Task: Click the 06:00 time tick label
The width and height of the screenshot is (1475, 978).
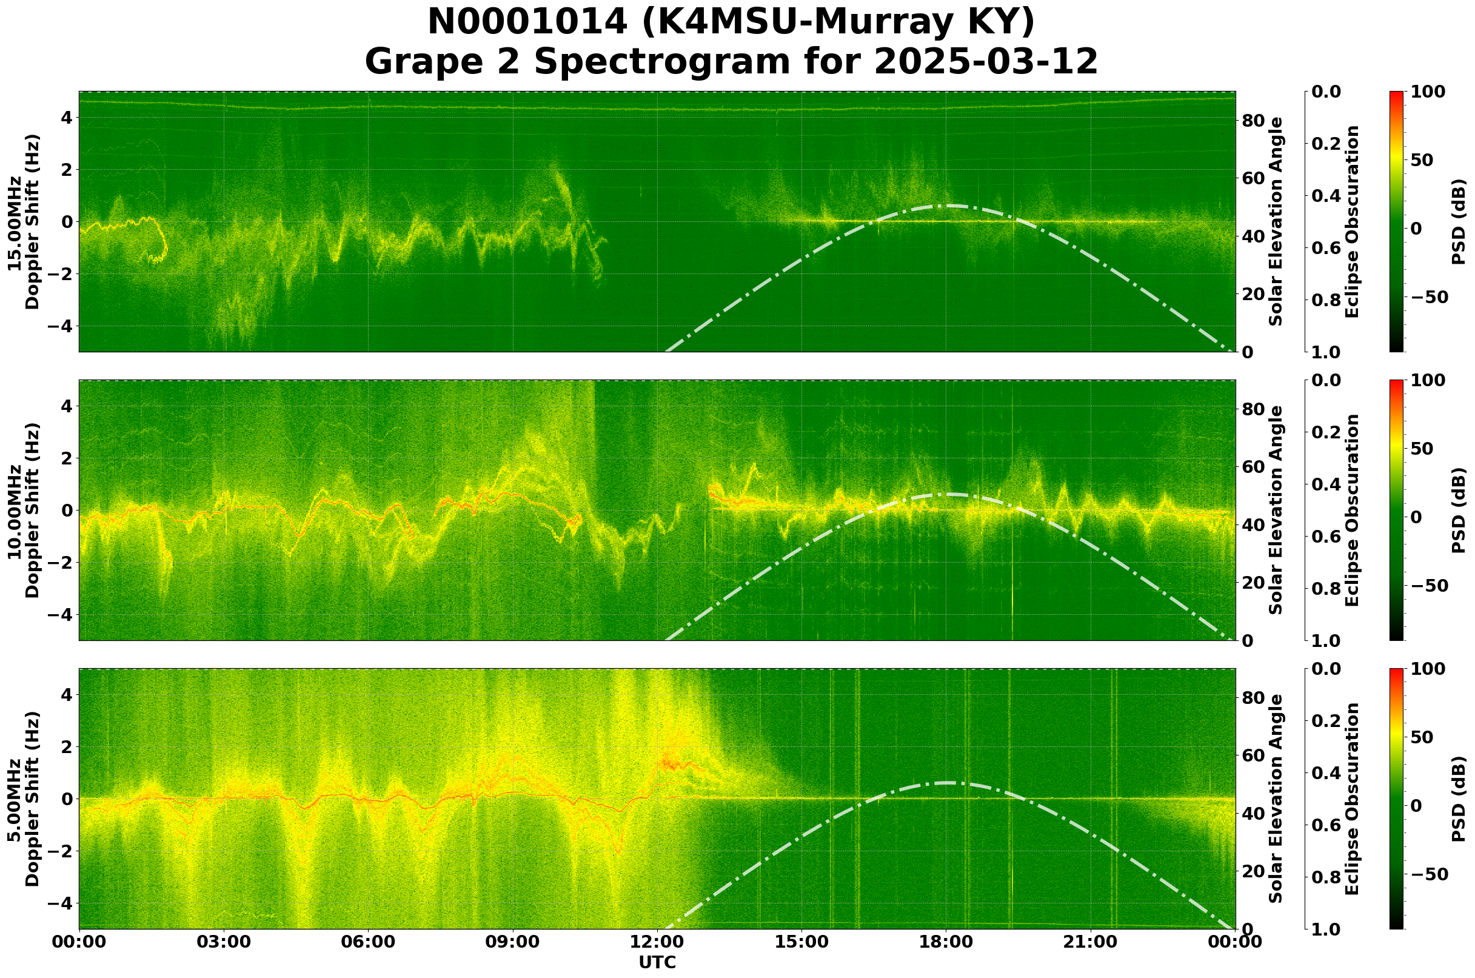Action: [x=368, y=942]
